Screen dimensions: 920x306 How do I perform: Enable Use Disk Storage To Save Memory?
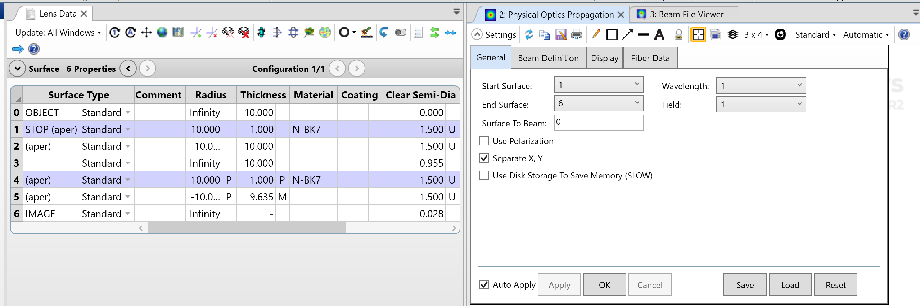pos(484,175)
